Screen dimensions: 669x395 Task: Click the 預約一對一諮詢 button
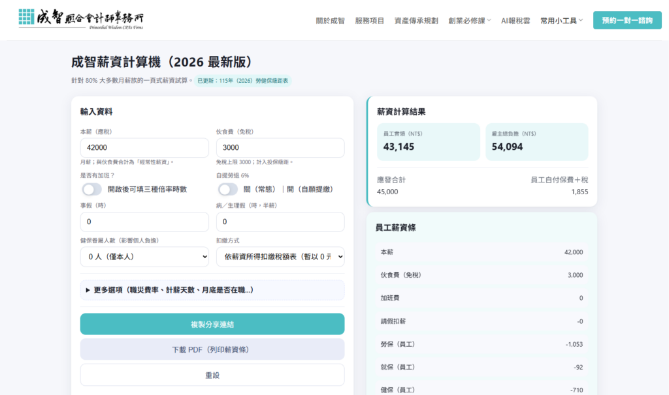click(x=627, y=20)
